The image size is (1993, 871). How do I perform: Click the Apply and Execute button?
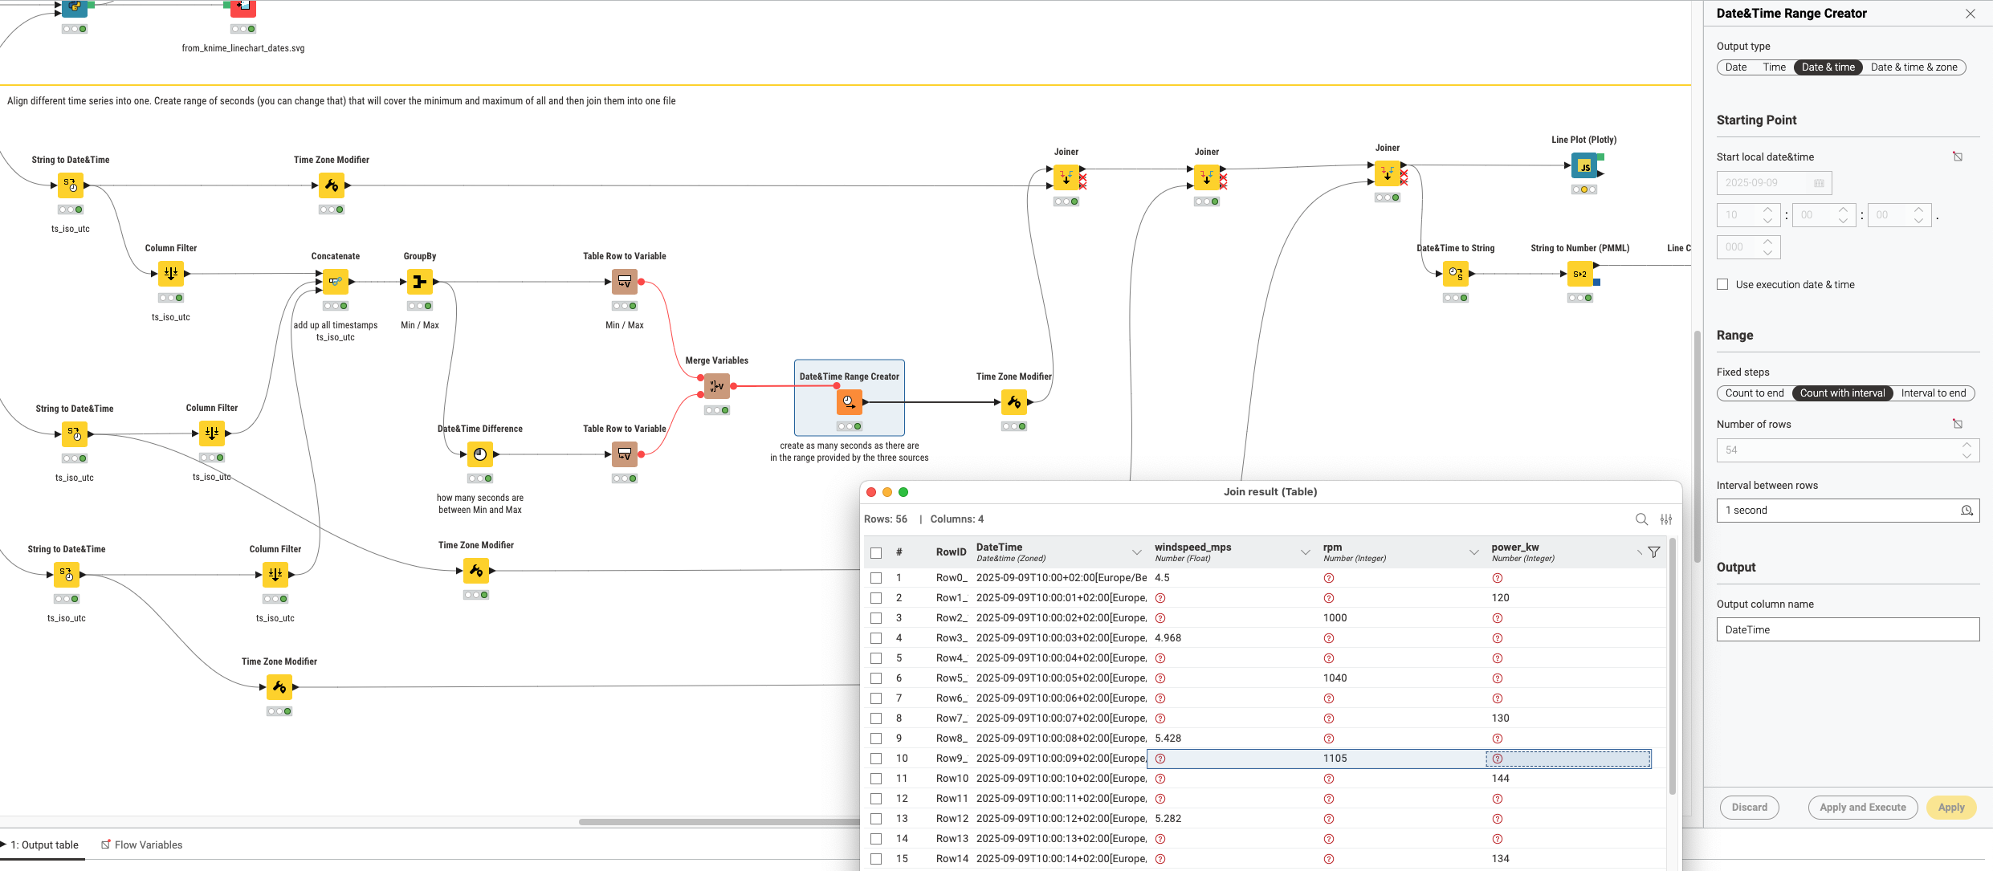(x=1862, y=808)
